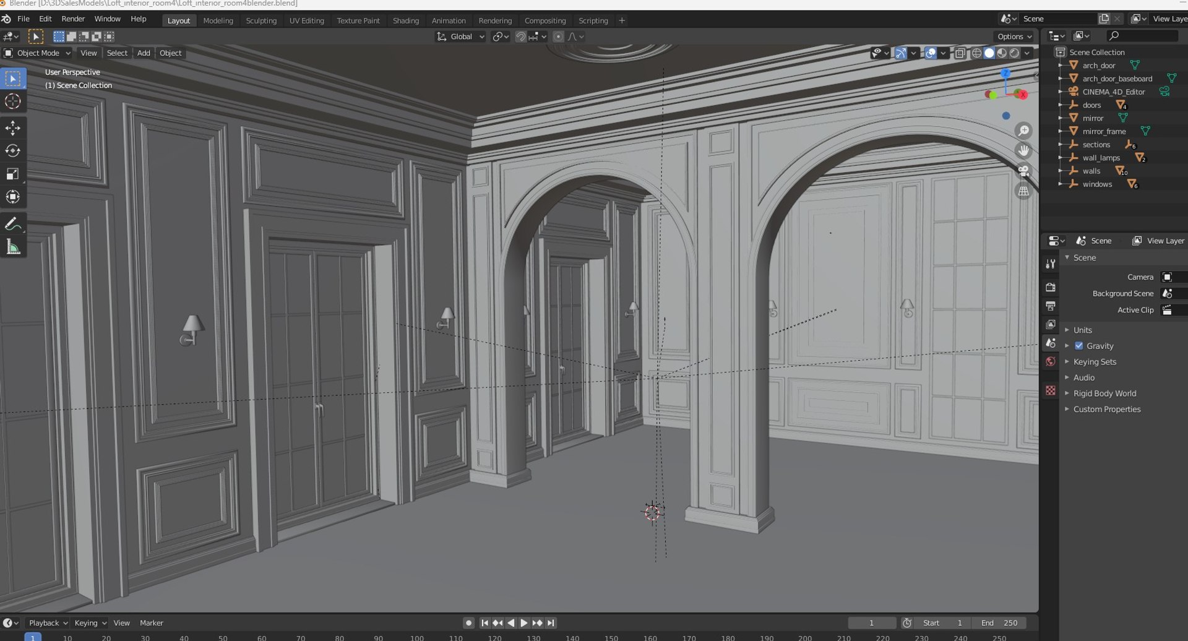1188x641 pixels.
Task: Click the current frame number field
Action: [872, 623]
